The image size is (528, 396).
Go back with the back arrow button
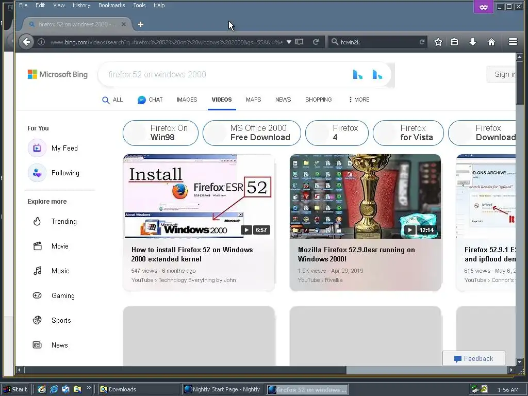pyautogui.click(x=26, y=42)
